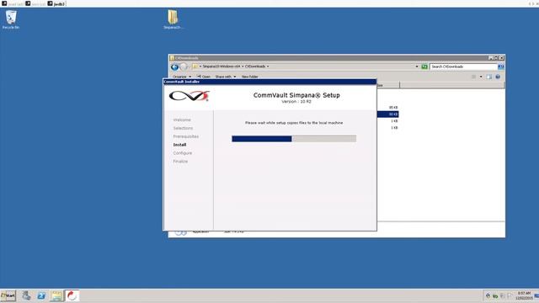Click the green refresh button in Explorer
539x303 pixels.
pos(424,66)
